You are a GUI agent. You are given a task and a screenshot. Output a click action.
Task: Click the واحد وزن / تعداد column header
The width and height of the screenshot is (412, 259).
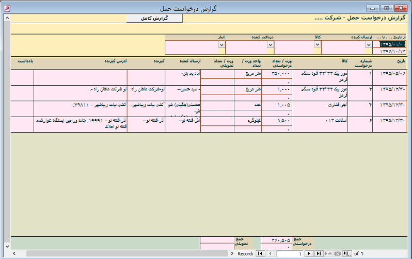(x=251, y=63)
